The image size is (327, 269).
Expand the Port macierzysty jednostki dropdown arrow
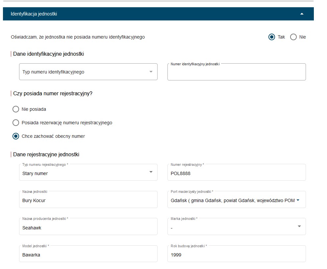click(298, 200)
